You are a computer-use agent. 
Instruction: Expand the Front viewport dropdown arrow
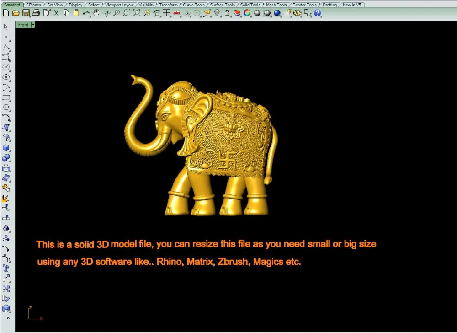click(x=33, y=25)
